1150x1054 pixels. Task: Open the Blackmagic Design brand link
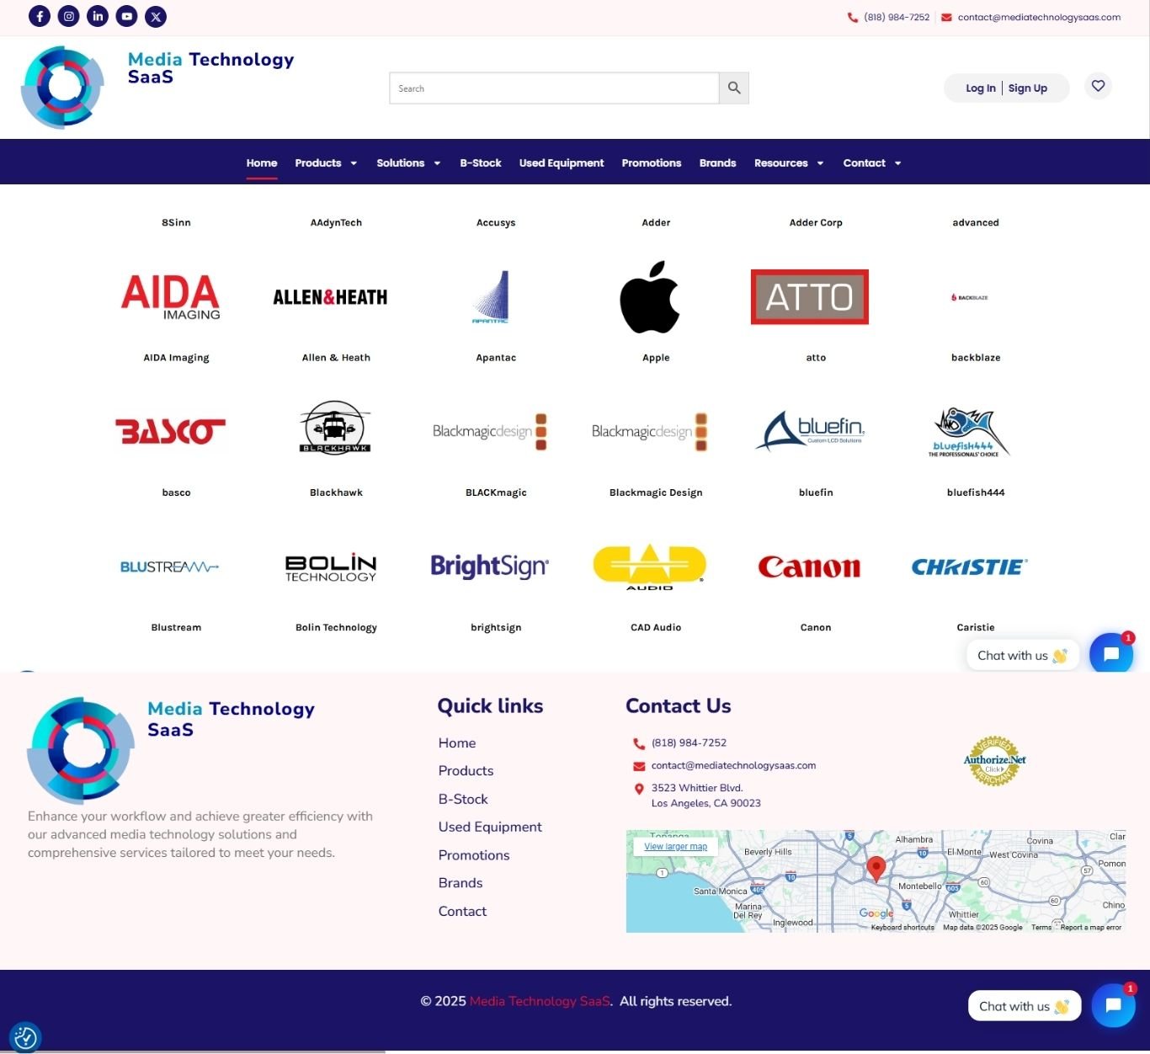pyautogui.click(x=656, y=492)
